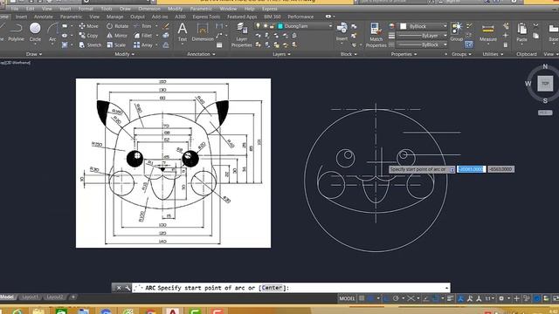Select the Circle tool
The height and width of the screenshot is (314, 559).
[35, 32]
